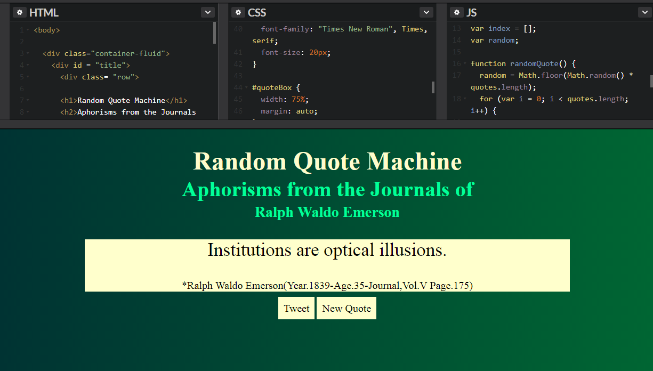Screen dimensions: 653x371
Task: Click 'font-family: "Times New Roman"' line in CSS
Action: (x=344, y=29)
